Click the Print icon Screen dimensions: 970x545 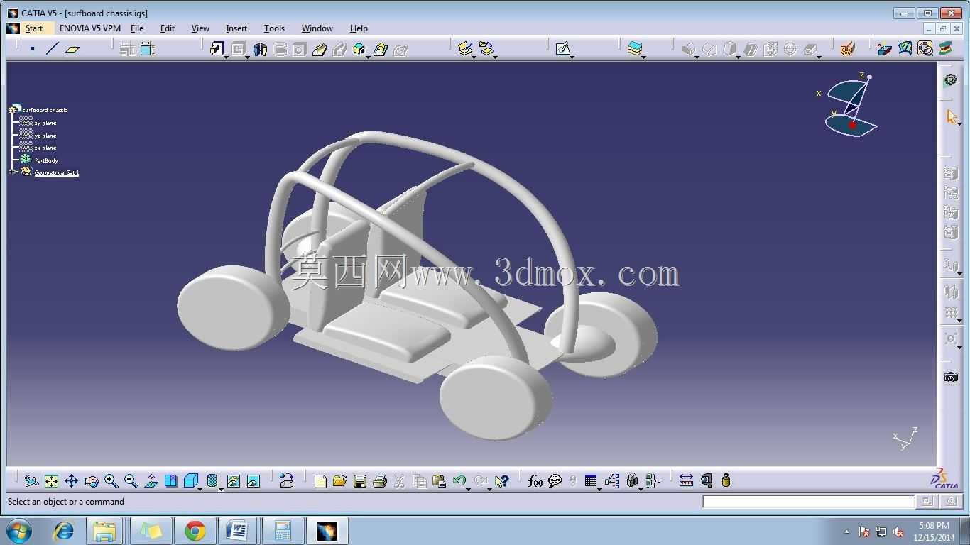(x=380, y=481)
